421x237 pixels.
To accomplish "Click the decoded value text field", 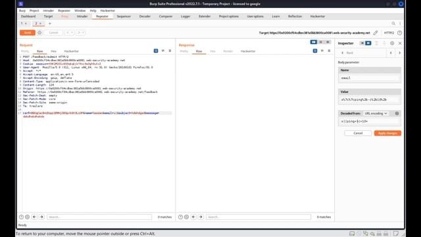I will [x=370, y=121].
